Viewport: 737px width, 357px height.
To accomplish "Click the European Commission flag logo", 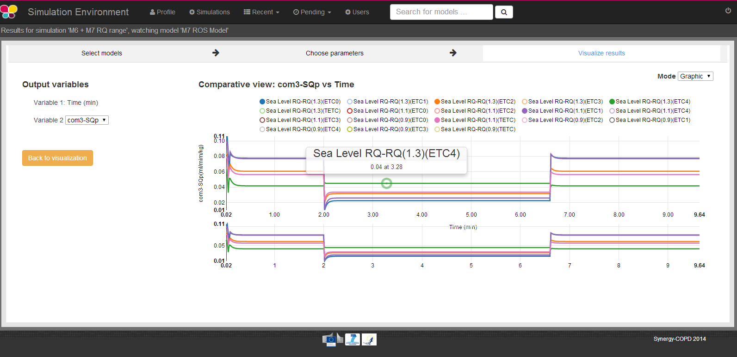I will [332, 339].
